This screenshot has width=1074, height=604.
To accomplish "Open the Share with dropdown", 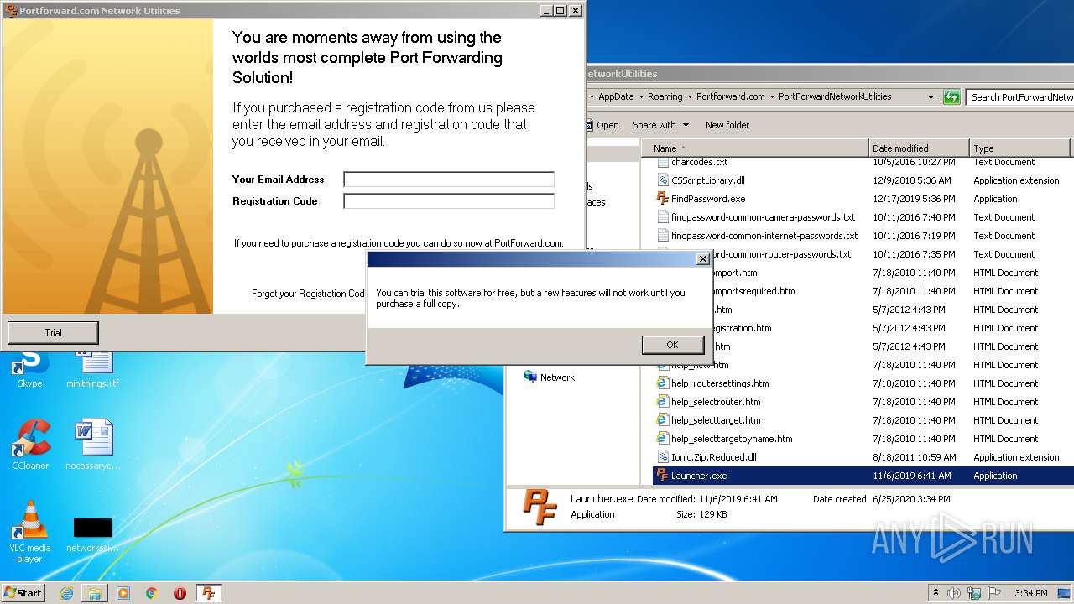I will point(660,125).
